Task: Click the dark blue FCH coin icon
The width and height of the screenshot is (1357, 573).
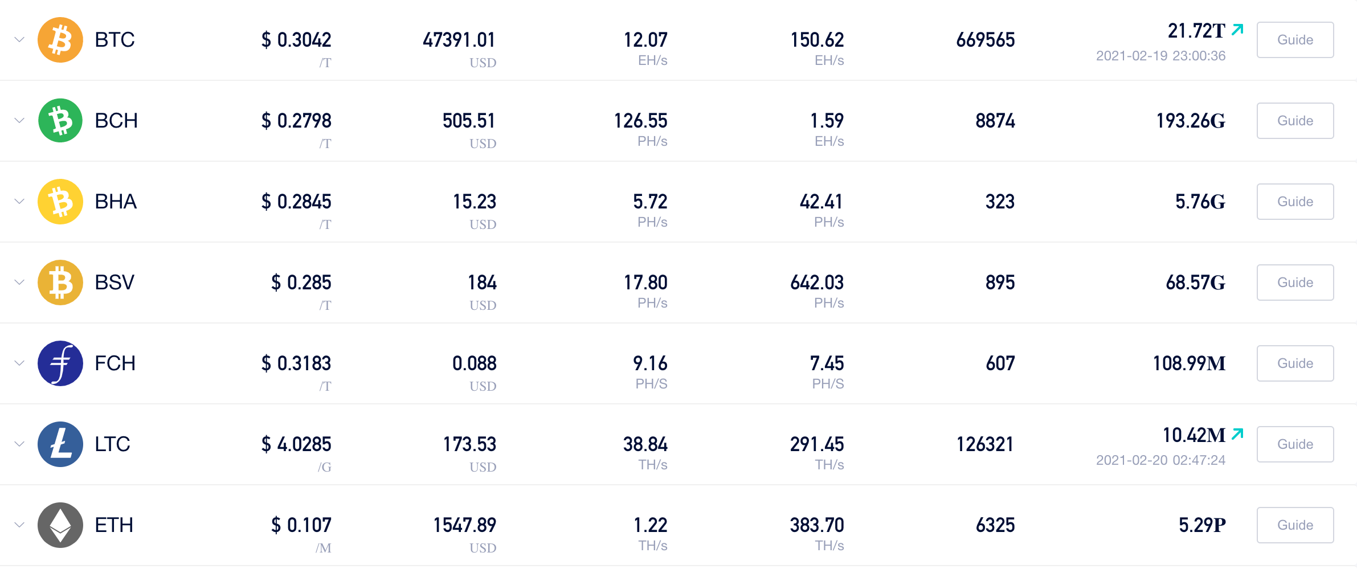Action: 60,363
